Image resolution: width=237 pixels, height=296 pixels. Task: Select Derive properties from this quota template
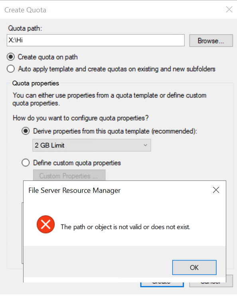point(26,131)
